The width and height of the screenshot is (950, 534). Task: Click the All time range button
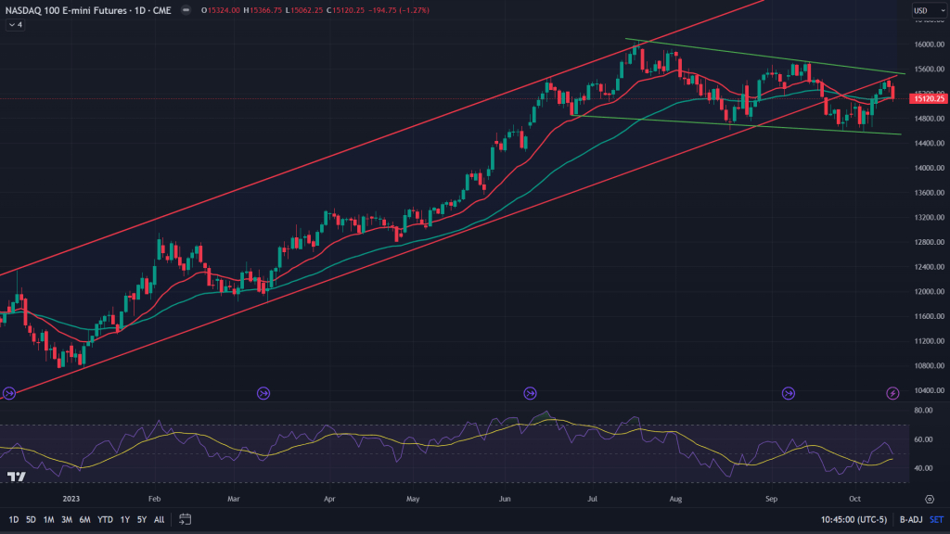coord(159,519)
